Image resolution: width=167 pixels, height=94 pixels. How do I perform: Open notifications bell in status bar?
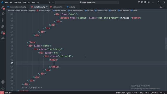pyautogui.click(x=164, y=93)
